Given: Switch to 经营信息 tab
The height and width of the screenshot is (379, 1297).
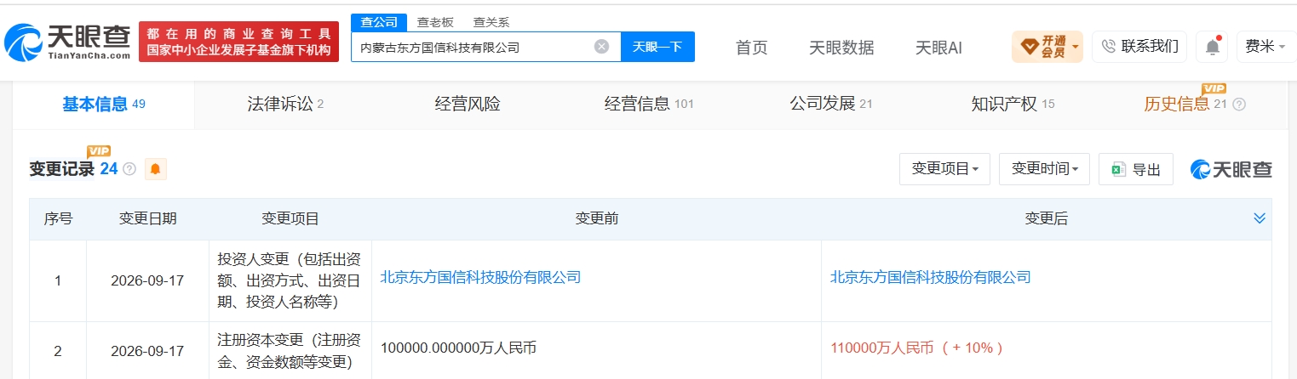Looking at the screenshot, I should click(649, 105).
